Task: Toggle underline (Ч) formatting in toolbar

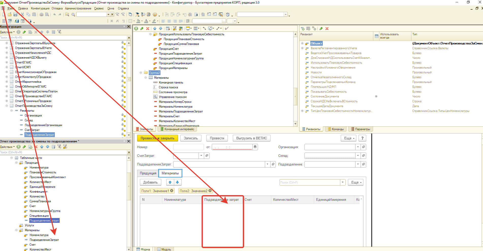Action: (x=123, y=21)
